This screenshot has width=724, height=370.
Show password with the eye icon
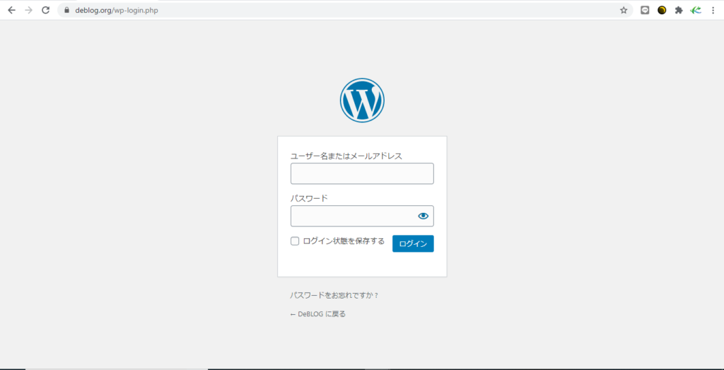(x=423, y=216)
